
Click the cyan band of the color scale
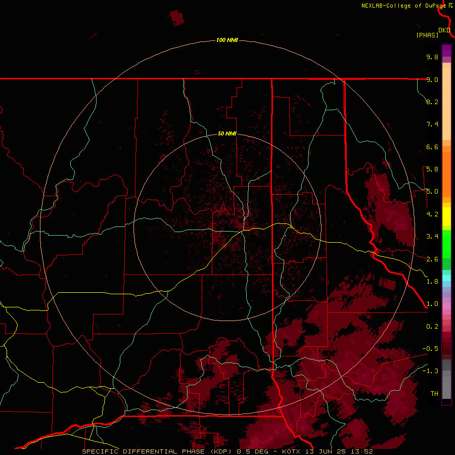[x=446, y=278]
